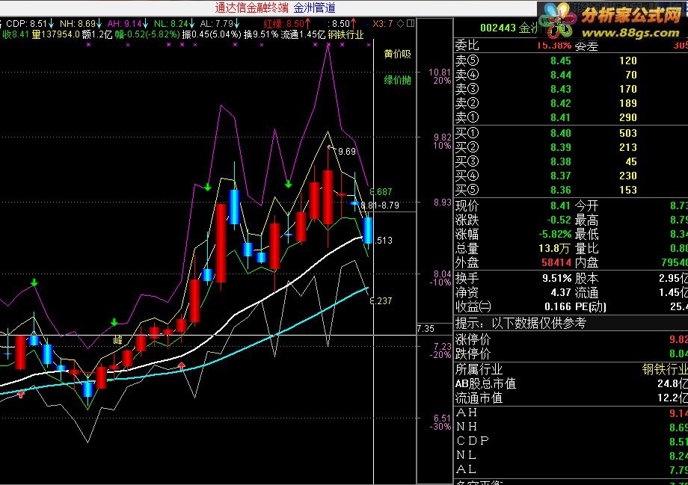
Task: Click the 9.69 high price marker on chart
Action: pyautogui.click(x=347, y=151)
